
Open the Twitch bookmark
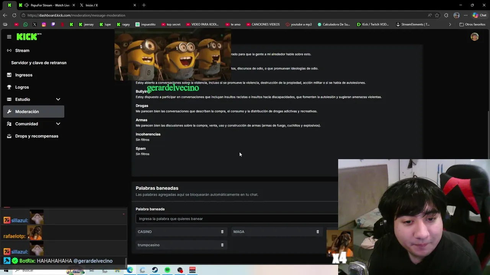click(x=53, y=24)
